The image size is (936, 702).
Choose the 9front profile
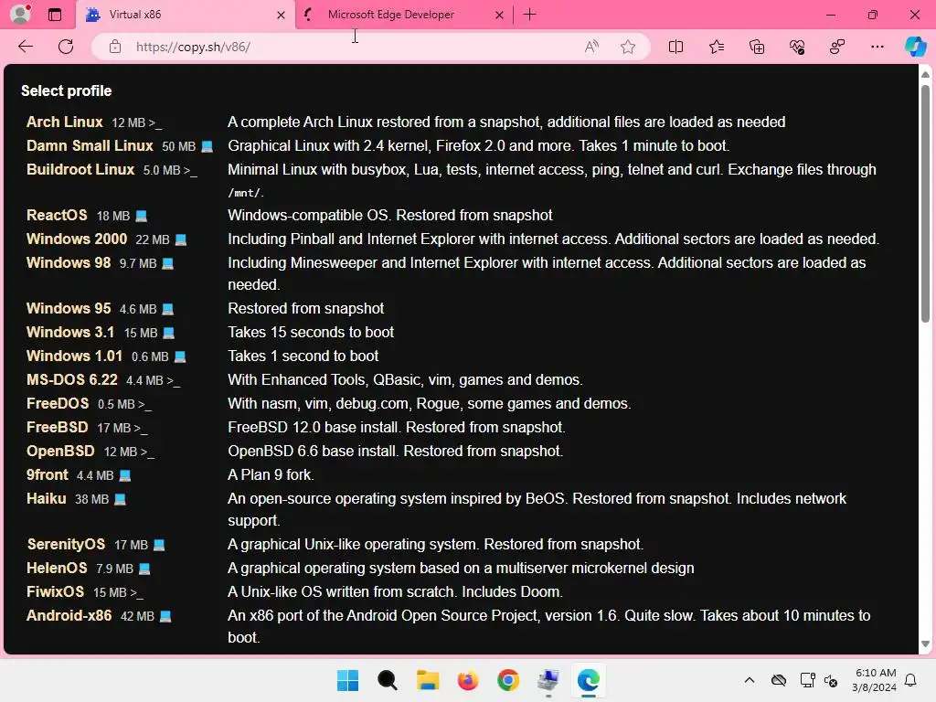(x=48, y=475)
